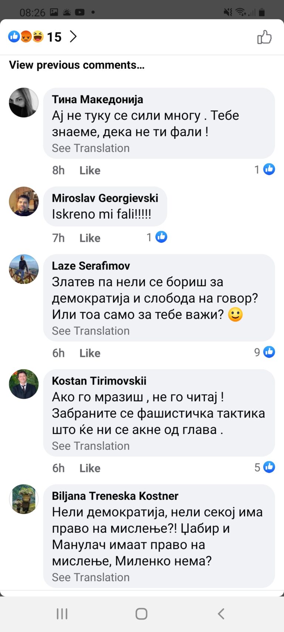The image size is (284, 632).
Task: See Translation of Biljana's comment
Action: 91,578
